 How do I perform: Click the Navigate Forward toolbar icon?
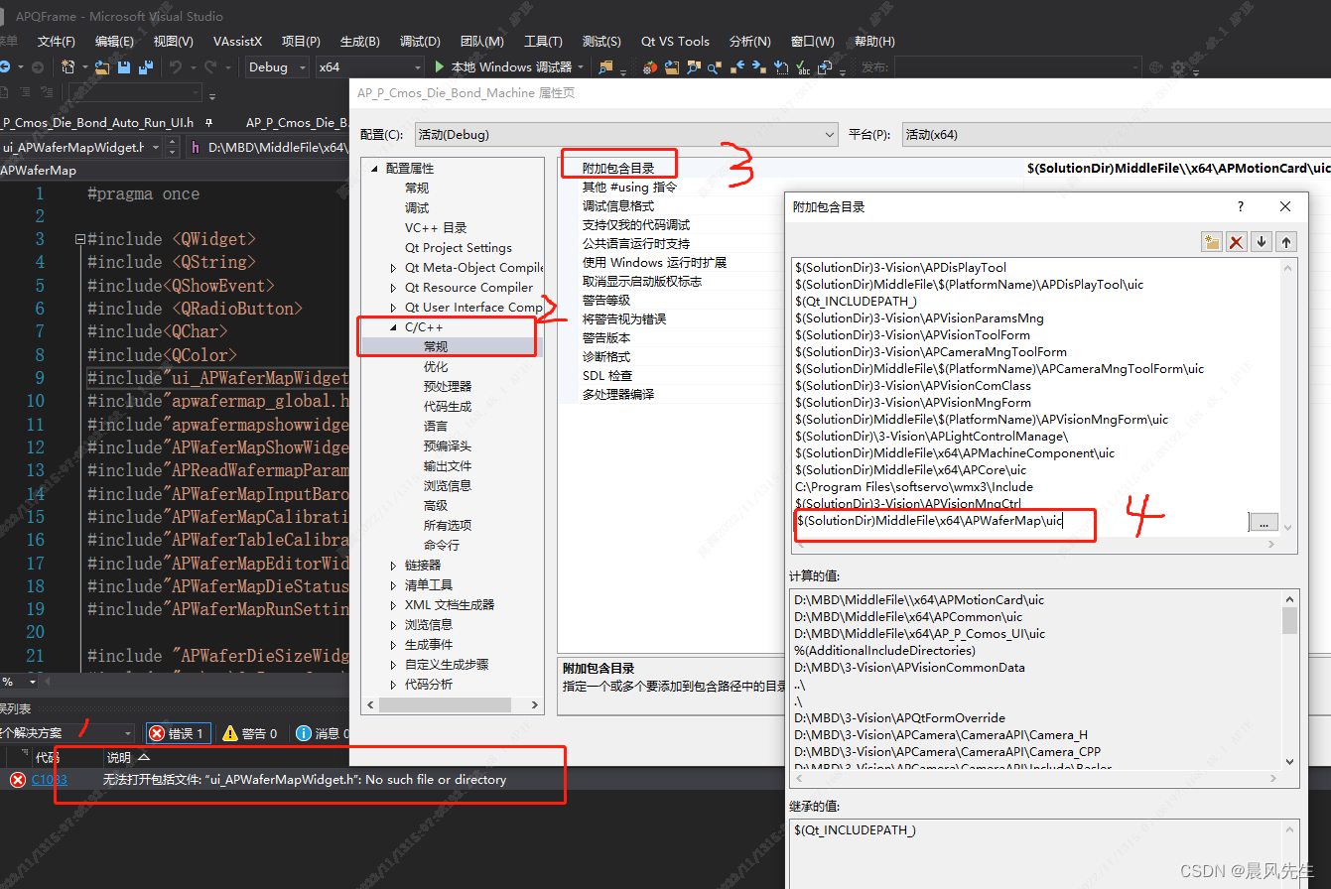tap(37, 67)
